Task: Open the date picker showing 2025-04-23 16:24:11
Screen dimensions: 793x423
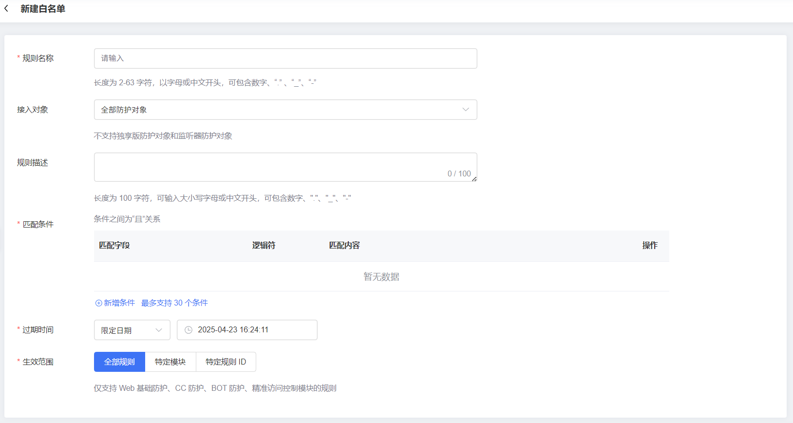Action: pos(247,330)
